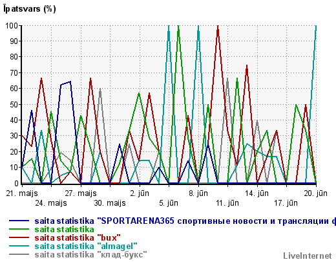Open the "bux" legend entry
Image resolution: width=336 pixels, height=262 pixels.
78,237
